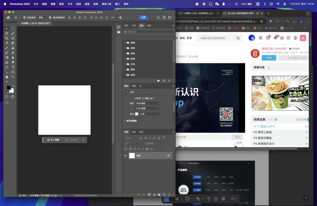
Task: Switch to the 通道 tab
Action: [134, 132]
